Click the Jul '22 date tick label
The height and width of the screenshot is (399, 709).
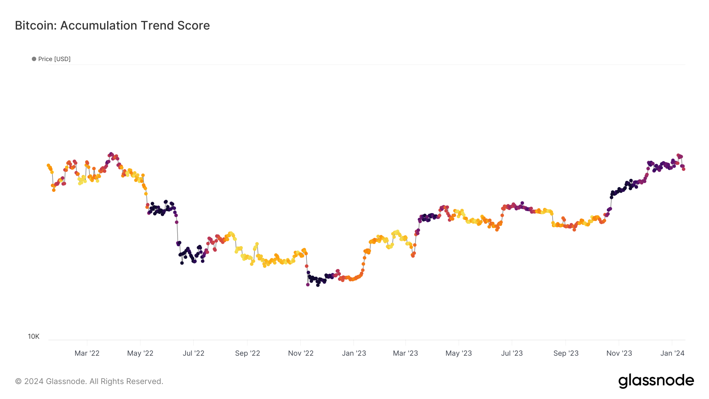193,353
